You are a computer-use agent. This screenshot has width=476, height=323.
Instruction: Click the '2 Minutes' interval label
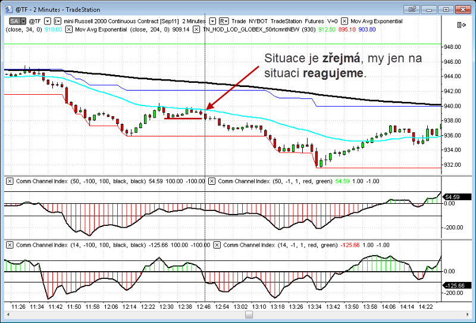(194, 21)
